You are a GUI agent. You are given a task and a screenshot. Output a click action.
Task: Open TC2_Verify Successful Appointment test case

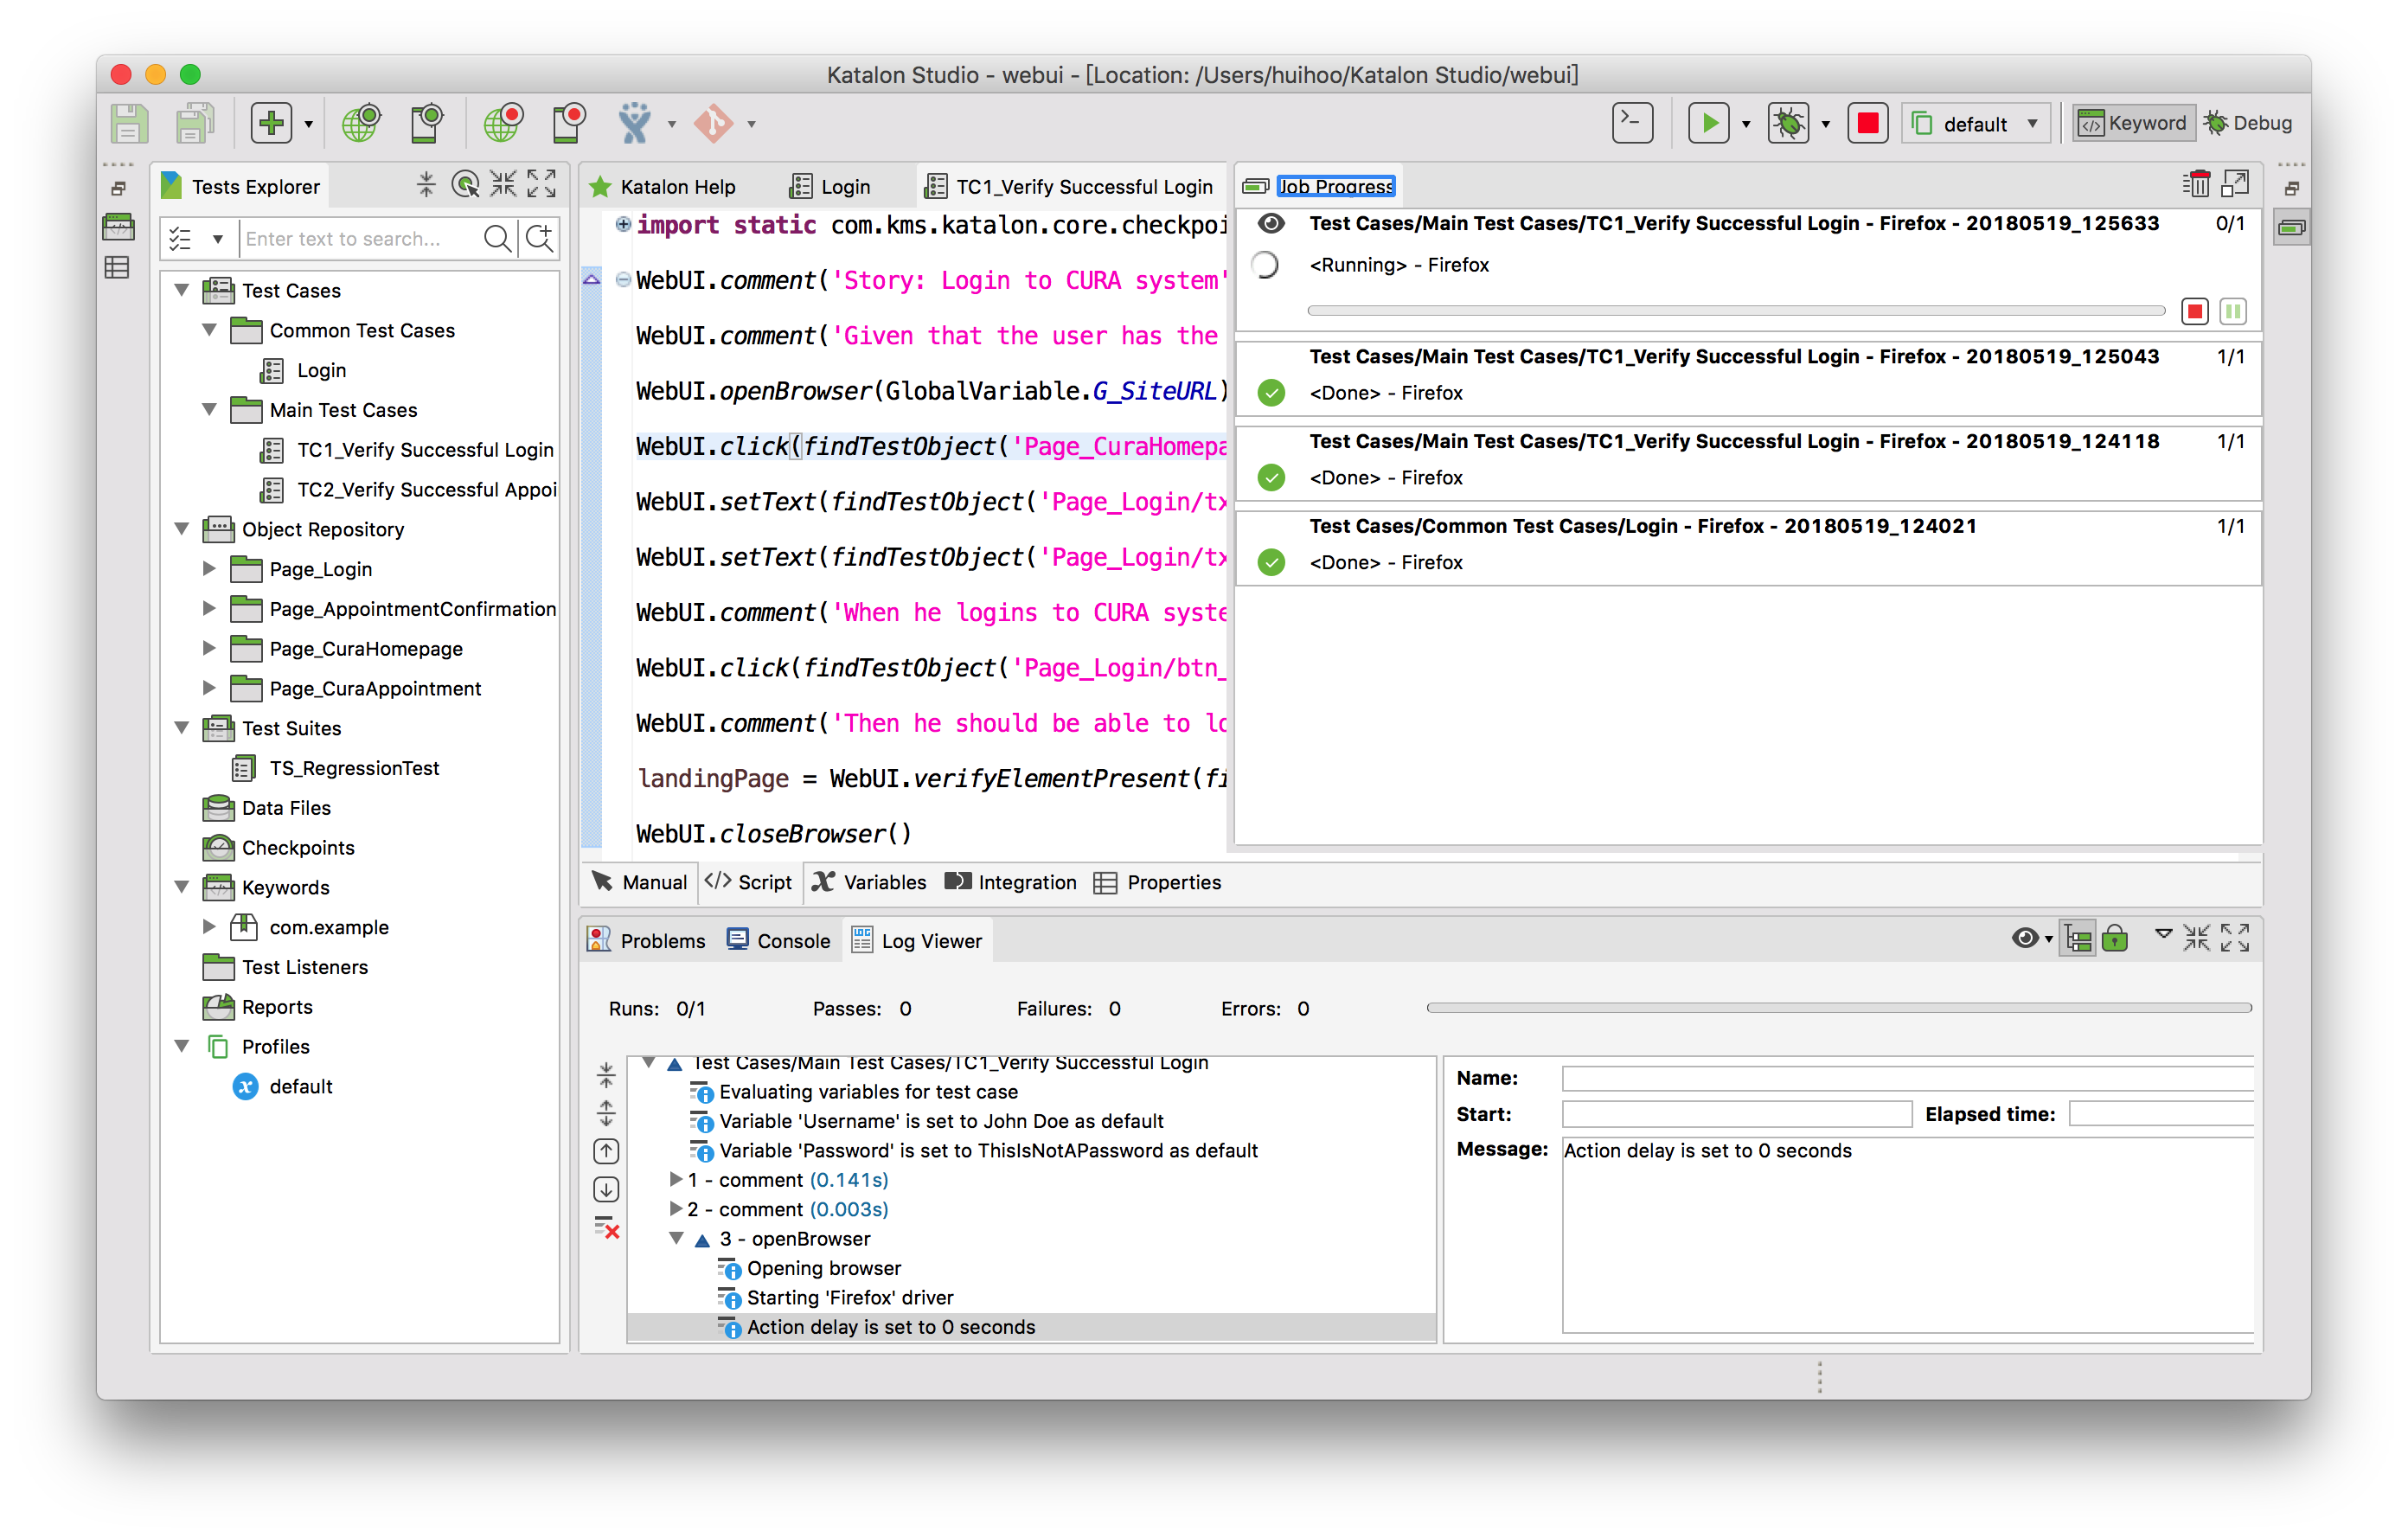[425, 489]
